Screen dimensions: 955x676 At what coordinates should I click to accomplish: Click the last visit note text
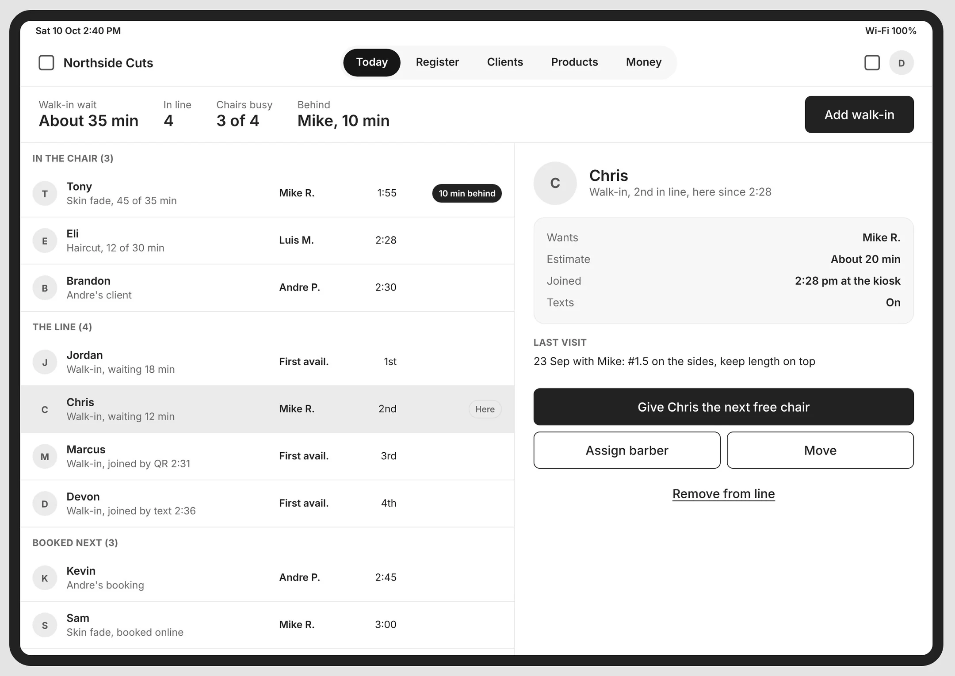click(674, 361)
